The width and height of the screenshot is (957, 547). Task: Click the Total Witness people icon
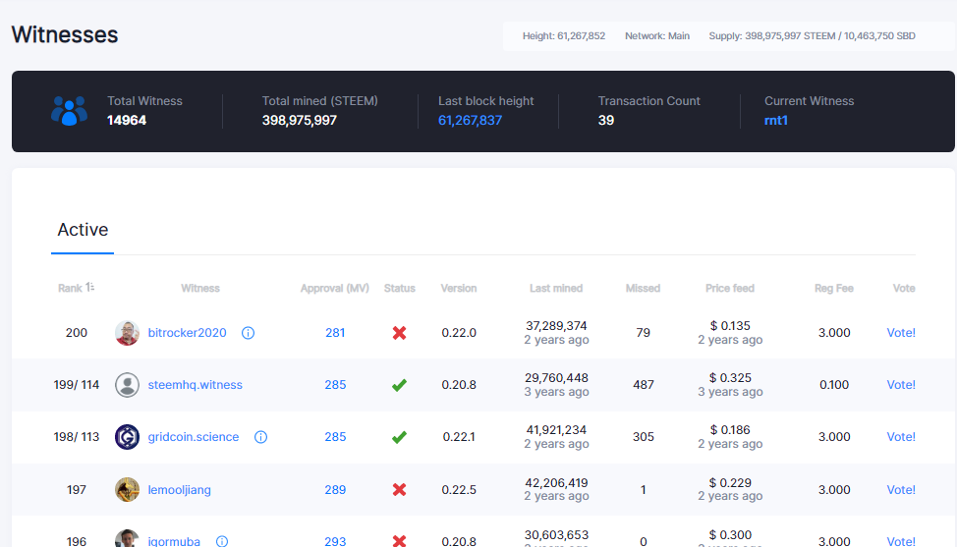pos(69,111)
